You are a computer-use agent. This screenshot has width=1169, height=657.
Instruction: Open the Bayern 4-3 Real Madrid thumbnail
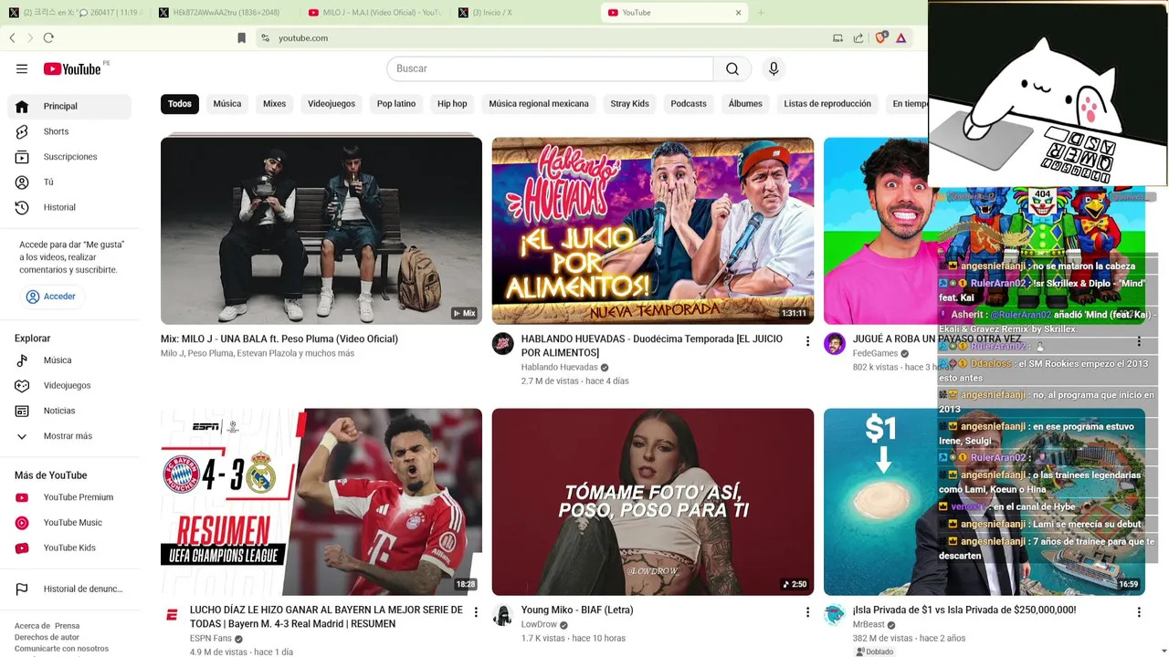321,502
